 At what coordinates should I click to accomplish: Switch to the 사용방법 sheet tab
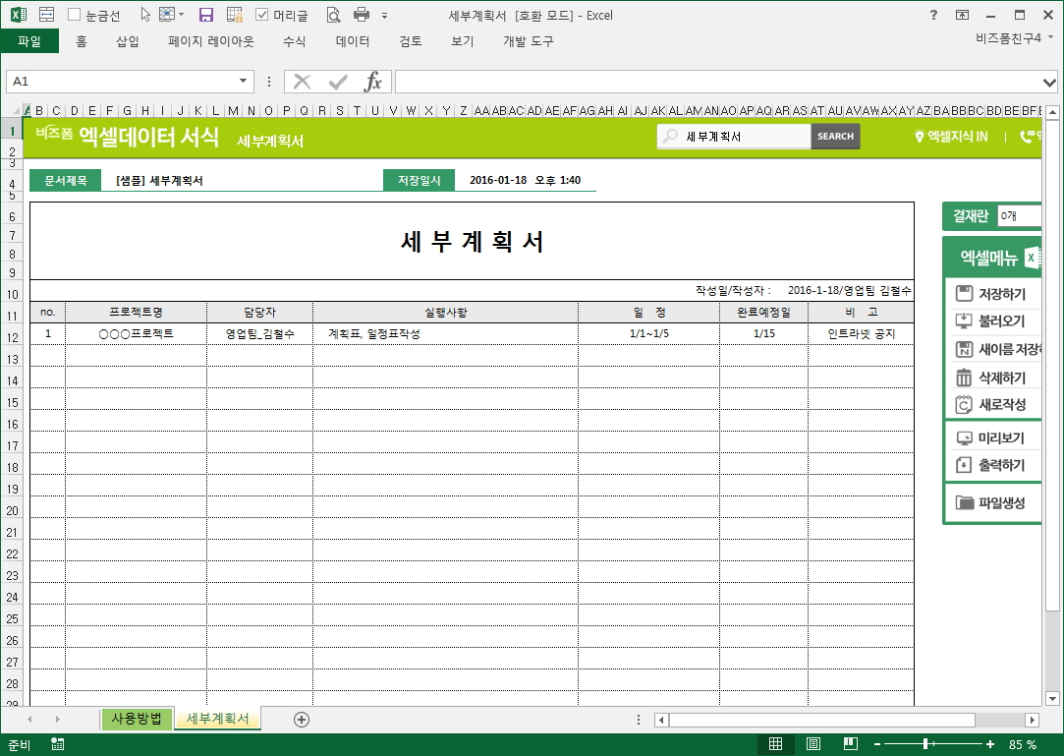(x=137, y=719)
